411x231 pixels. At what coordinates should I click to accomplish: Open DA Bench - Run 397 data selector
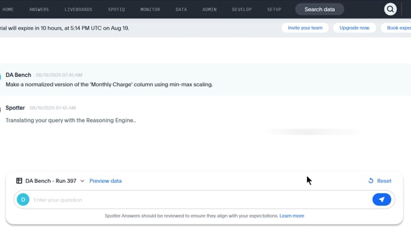click(51, 181)
